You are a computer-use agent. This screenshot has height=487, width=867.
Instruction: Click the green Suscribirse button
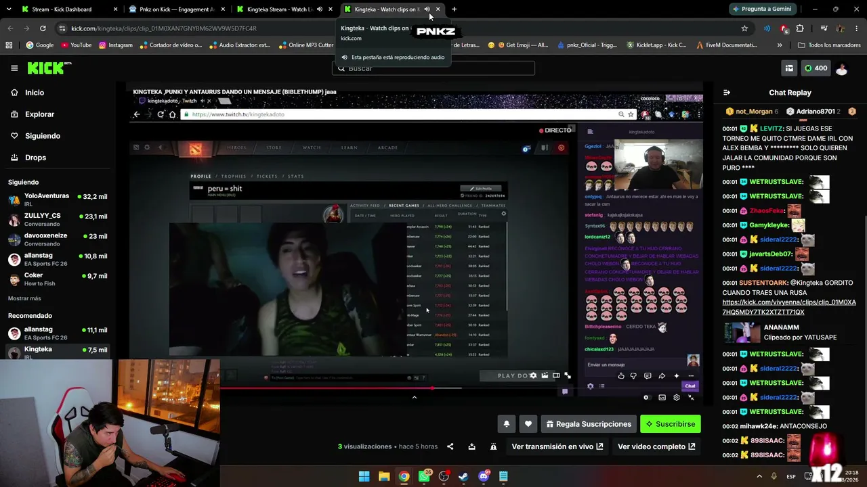(x=671, y=424)
